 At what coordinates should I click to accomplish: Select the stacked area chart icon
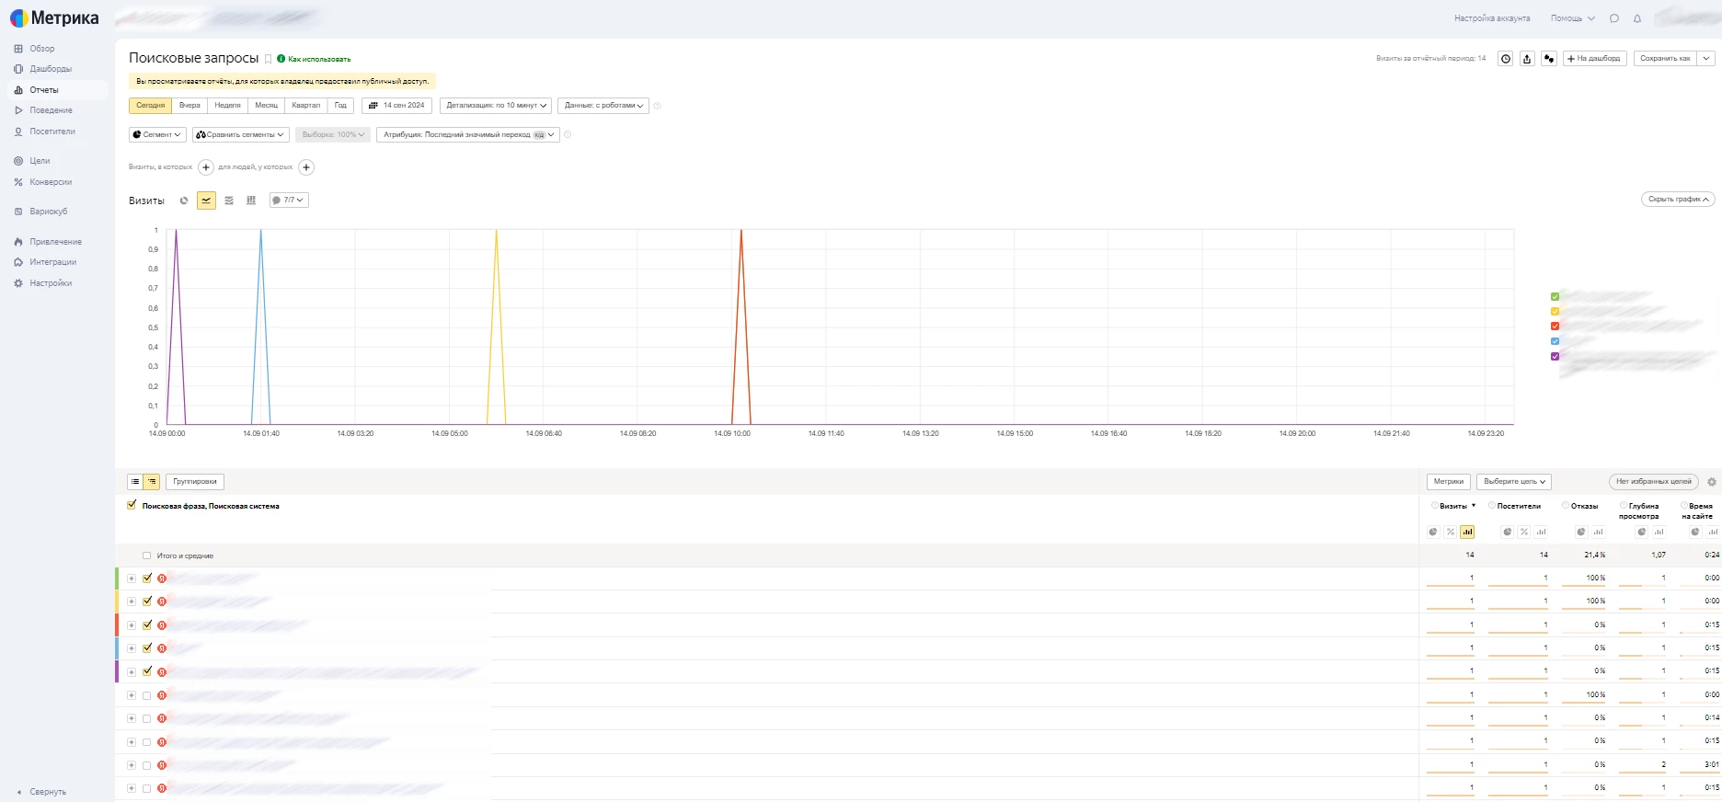click(x=229, y=200)
